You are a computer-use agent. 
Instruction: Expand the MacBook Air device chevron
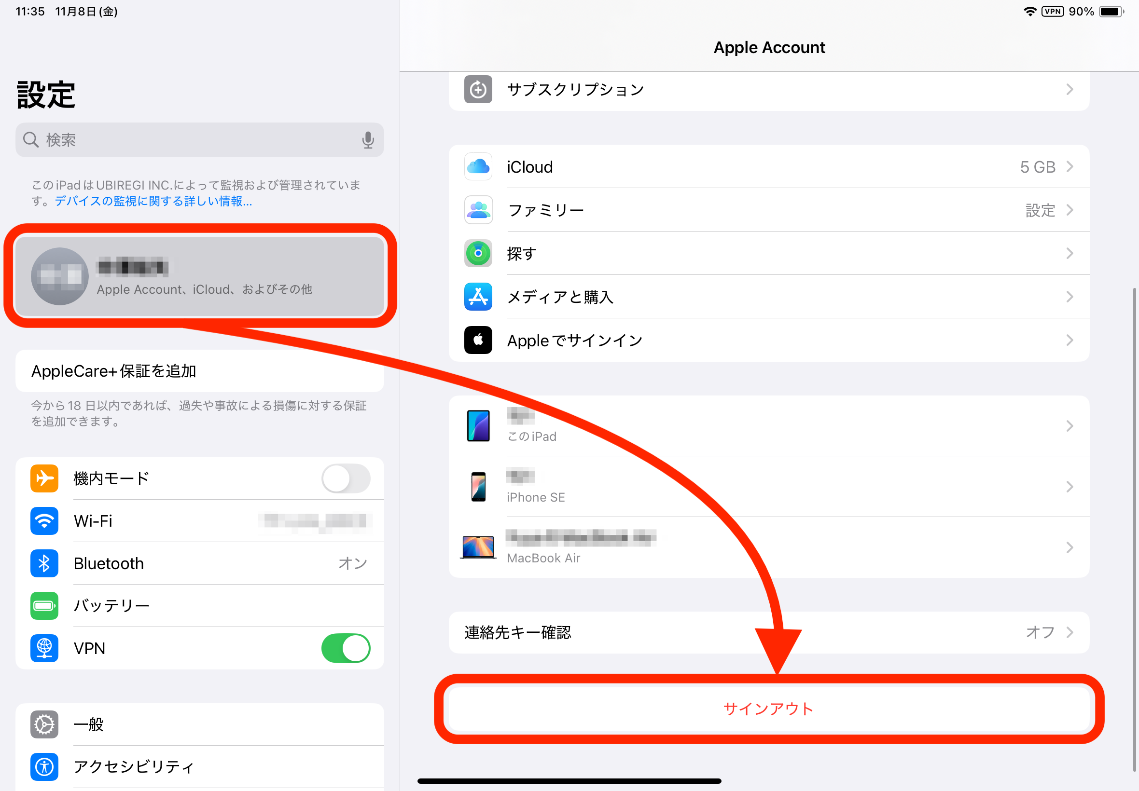1070,547
